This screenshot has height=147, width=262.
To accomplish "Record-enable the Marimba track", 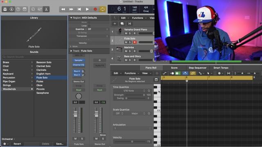I will tap(135, 51).
